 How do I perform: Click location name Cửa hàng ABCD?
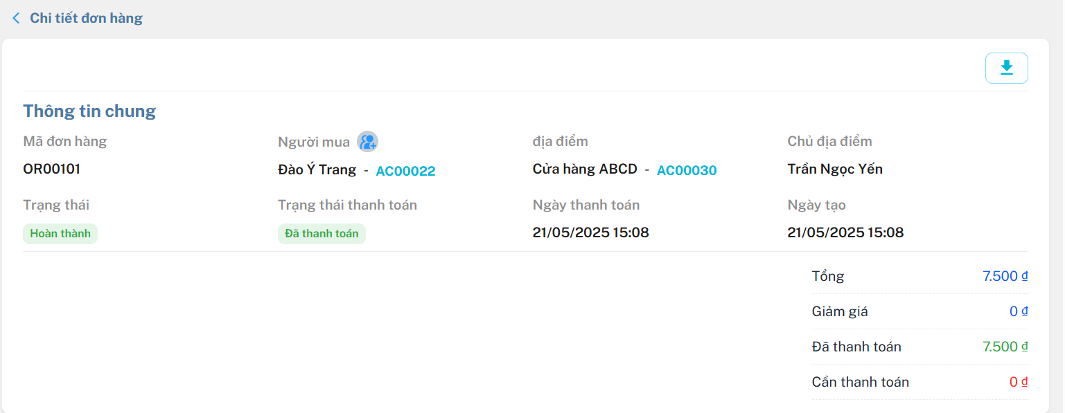pyautogui.click(x=585, y=169)
